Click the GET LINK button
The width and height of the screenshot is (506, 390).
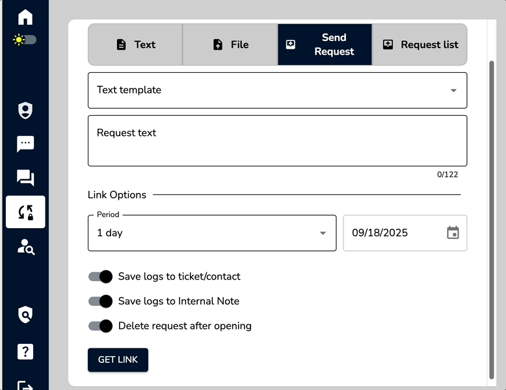pos(118,359)
